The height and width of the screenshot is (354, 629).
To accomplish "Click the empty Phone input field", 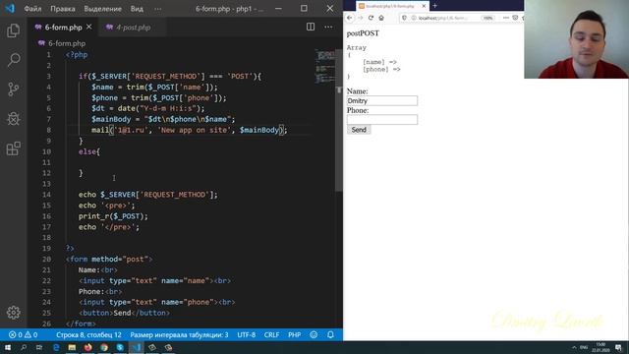I will tap(382, 120).
